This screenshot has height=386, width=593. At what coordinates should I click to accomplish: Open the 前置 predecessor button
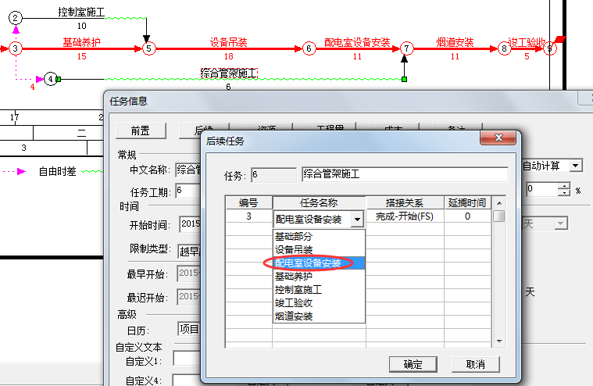click(x=140, y=130)
